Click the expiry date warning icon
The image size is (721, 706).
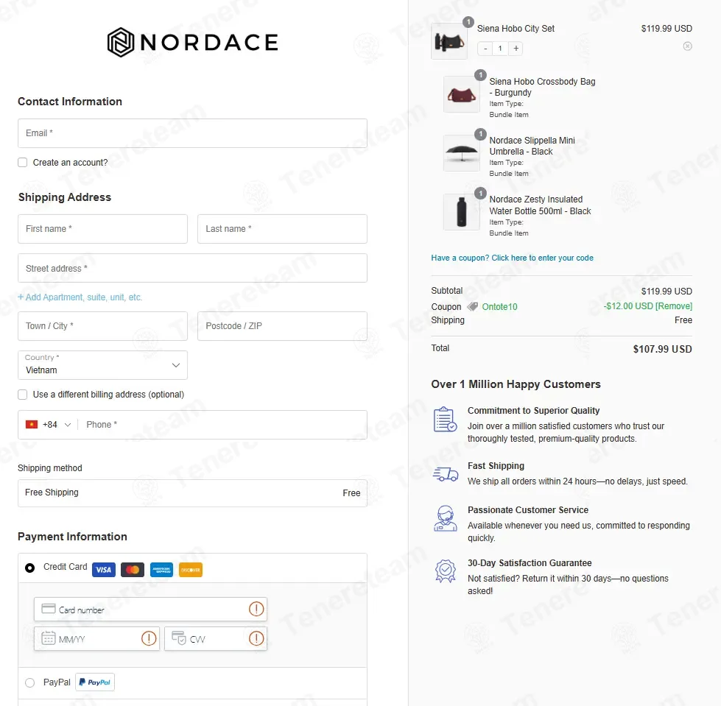149,638
